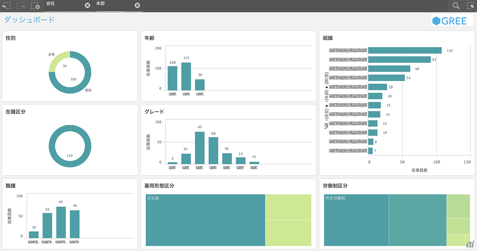The image size is (477, 251).
Task: Select the 所定労働制 block in treemap
Action: pos(356,220)
